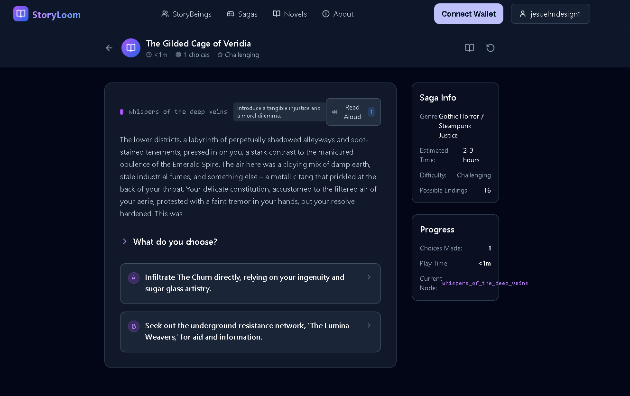Click the Read Aloud speaker icon
Screen dimensions: 630x396
[335, 112]
